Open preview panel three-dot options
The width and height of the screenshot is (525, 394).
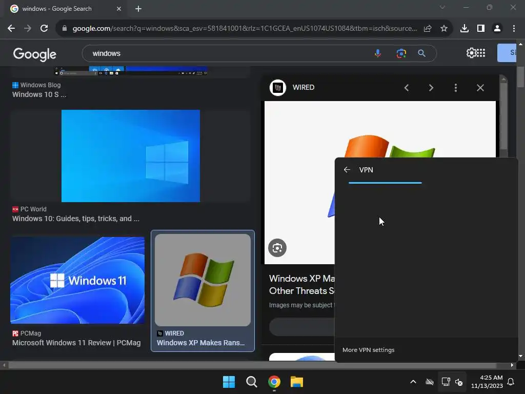pos(456,88)
